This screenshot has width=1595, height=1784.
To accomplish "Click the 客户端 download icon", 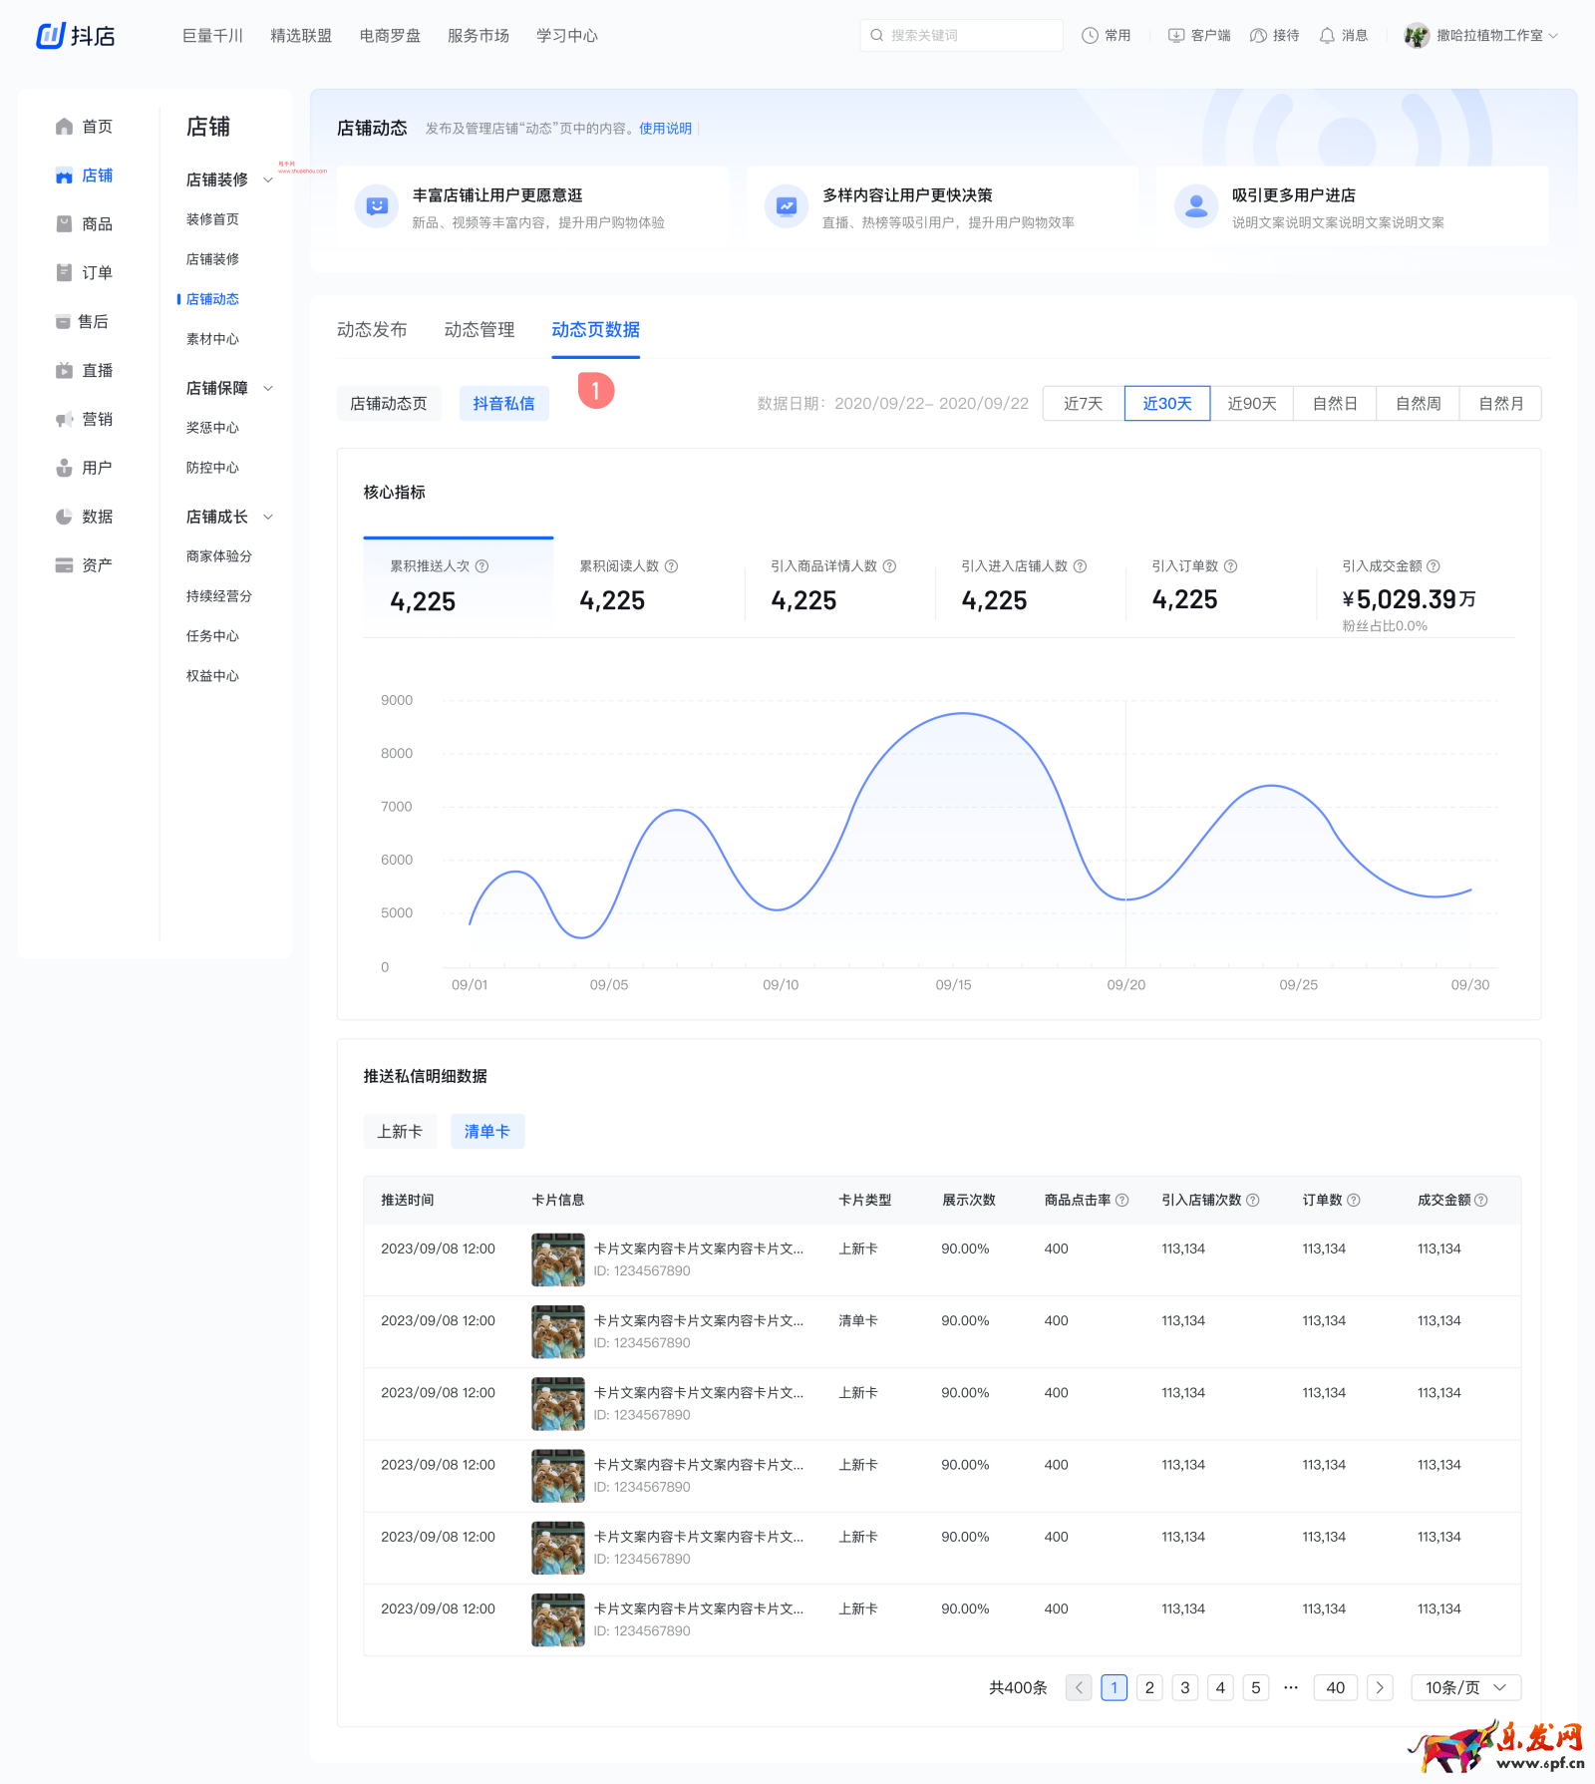I will click(1176, 36).
